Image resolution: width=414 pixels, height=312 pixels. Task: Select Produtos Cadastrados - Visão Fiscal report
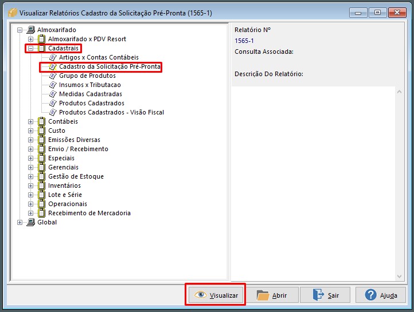pos(111,112)
